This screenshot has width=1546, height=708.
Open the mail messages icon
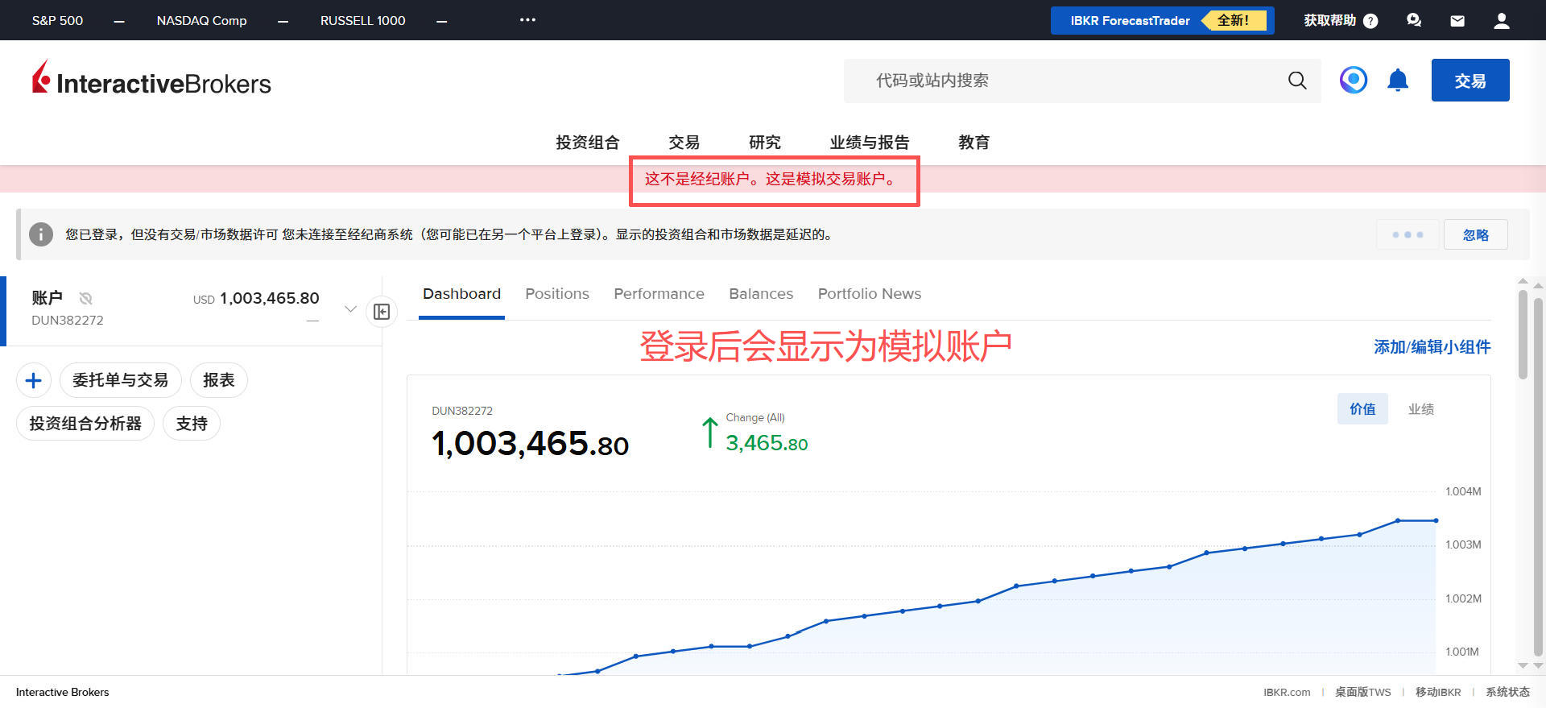[1457, 21]
